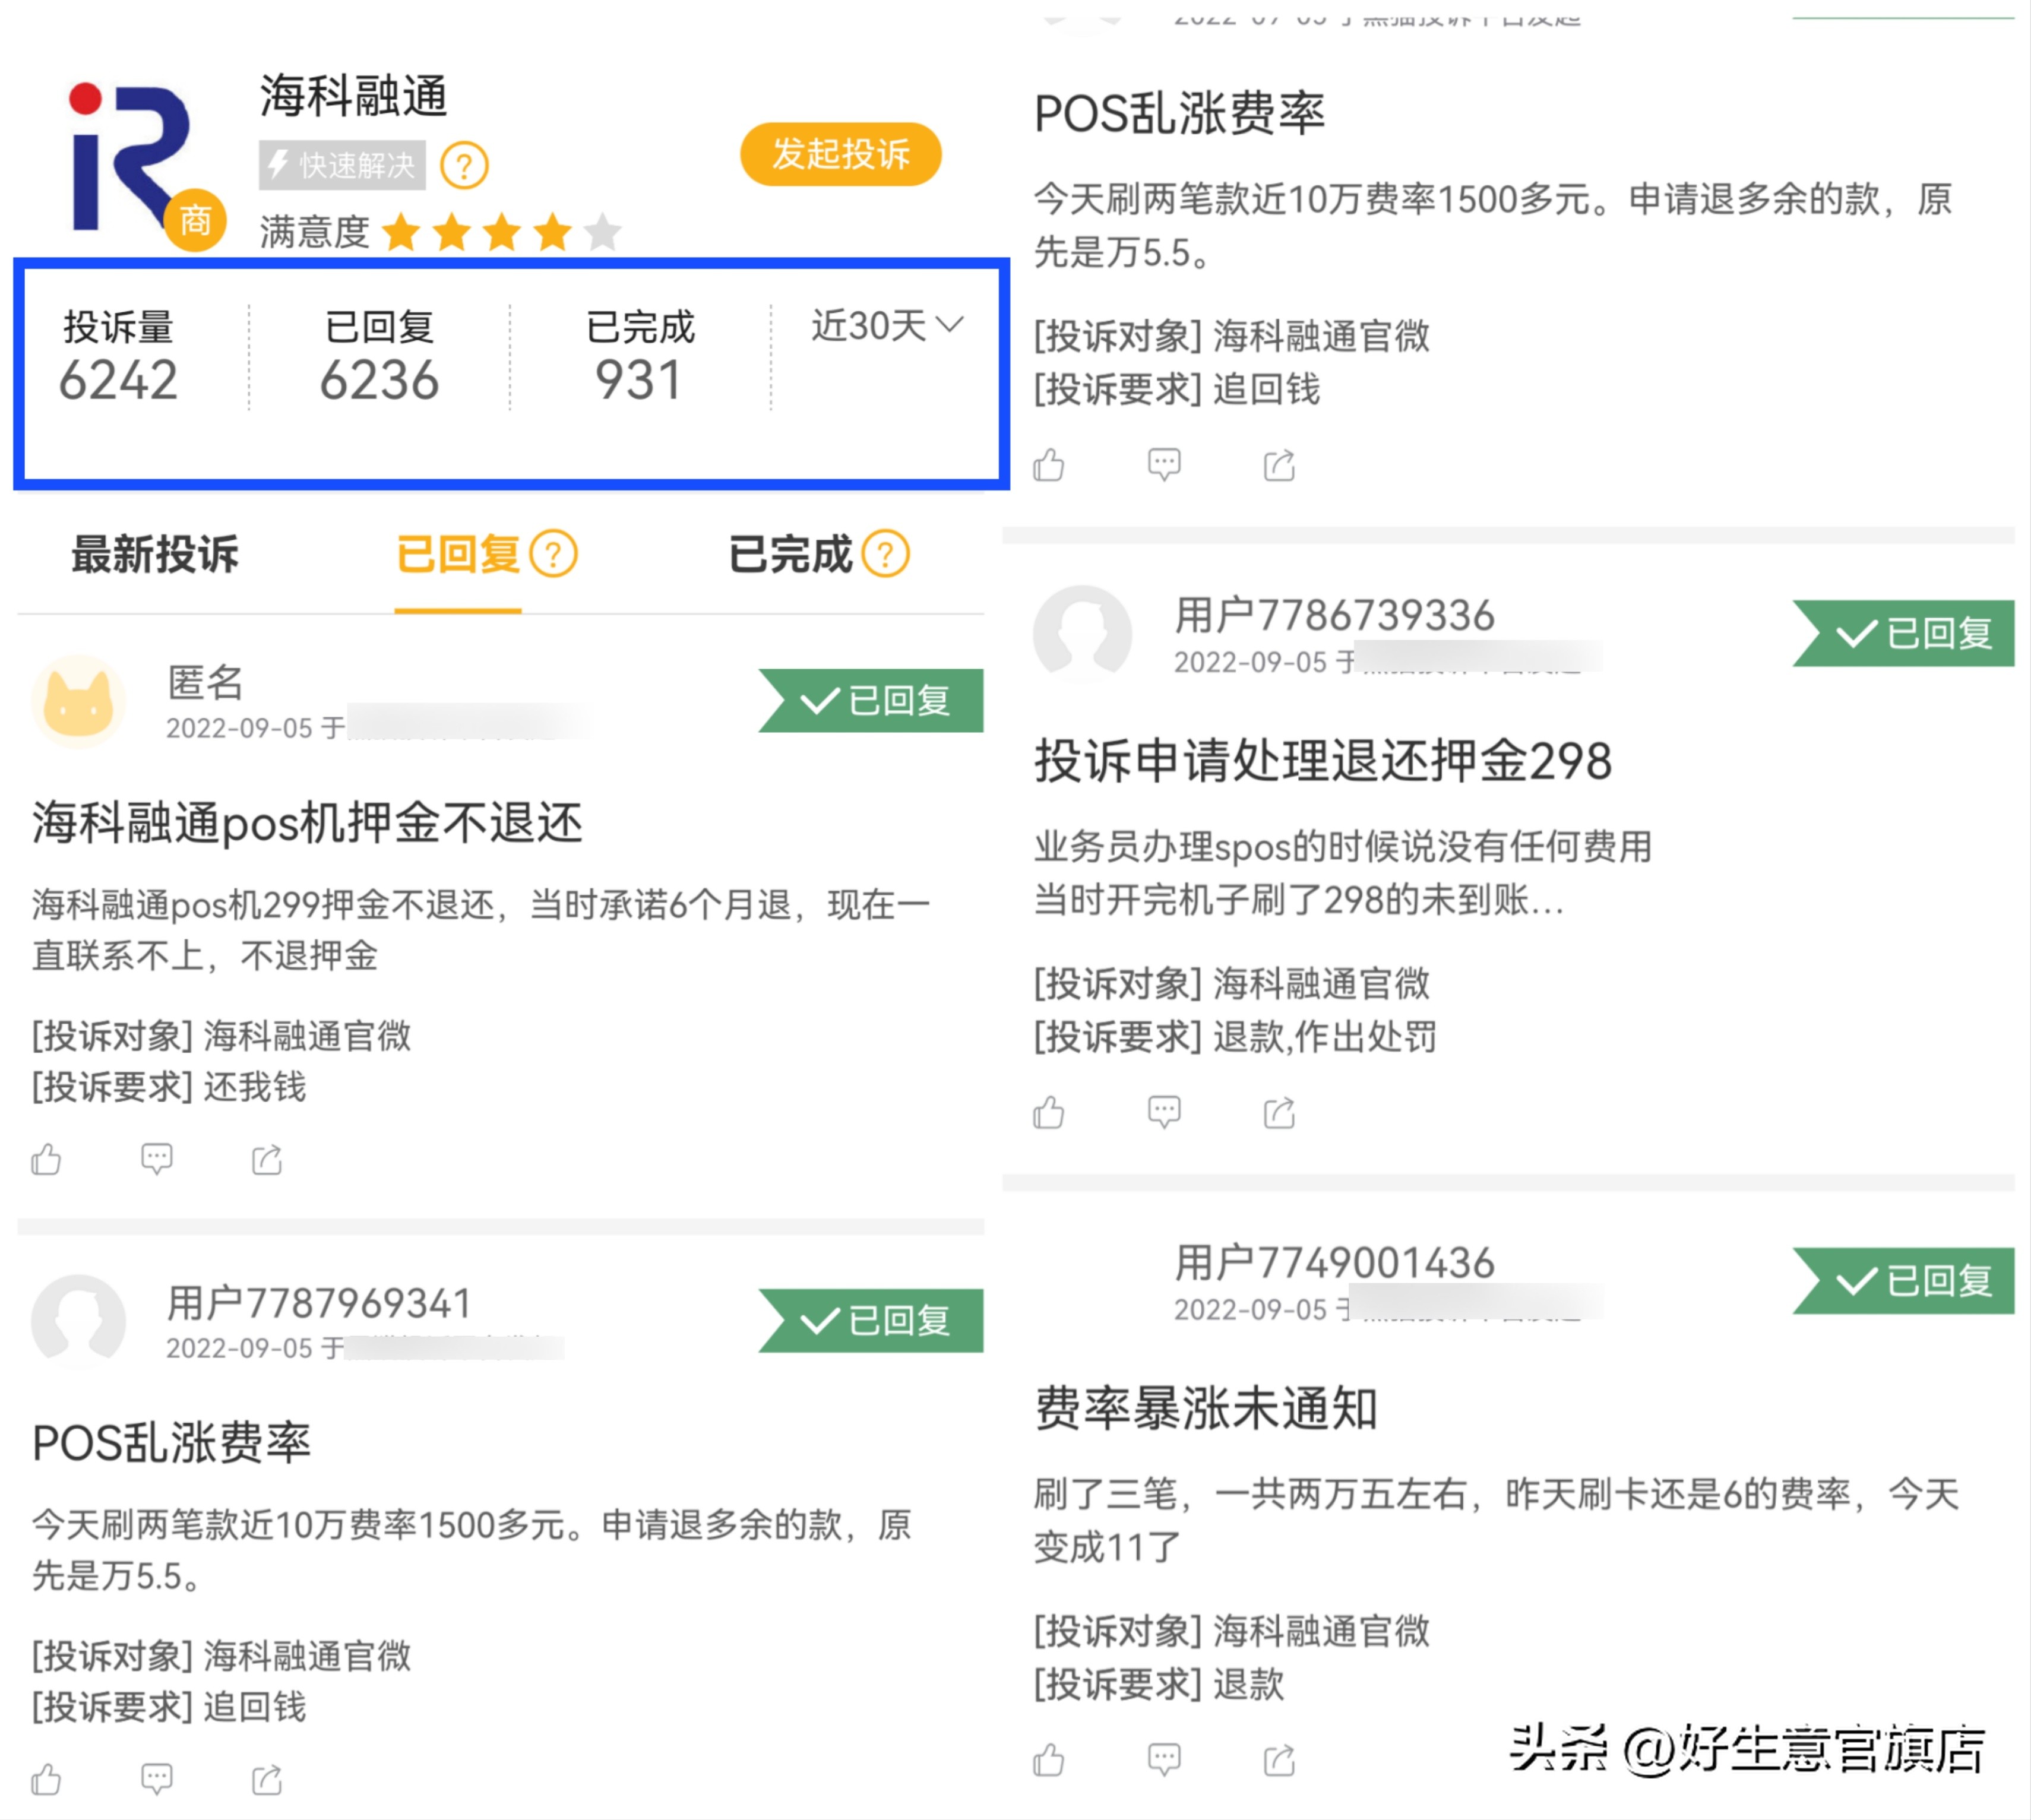The width and height of the screenshot is (2031, 1820).
Task: Click the satisfaction star rating
Action: tap(501, 234)
